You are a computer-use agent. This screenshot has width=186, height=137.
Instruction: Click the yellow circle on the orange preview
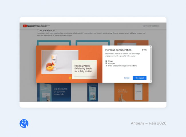click(70, 78)
